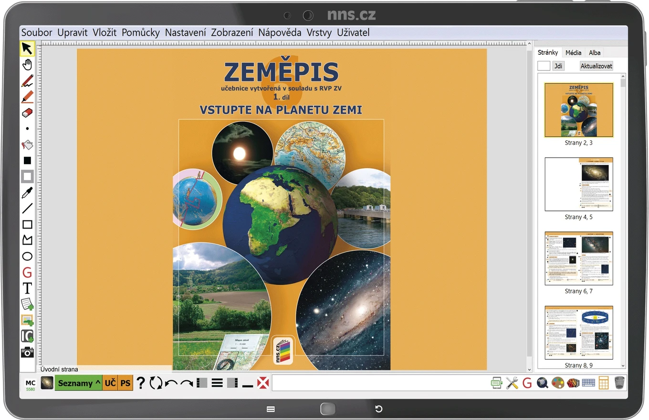Click the Aktualizovat button
The width and height of the screenshot is (649, 420).
click(597, 66)
